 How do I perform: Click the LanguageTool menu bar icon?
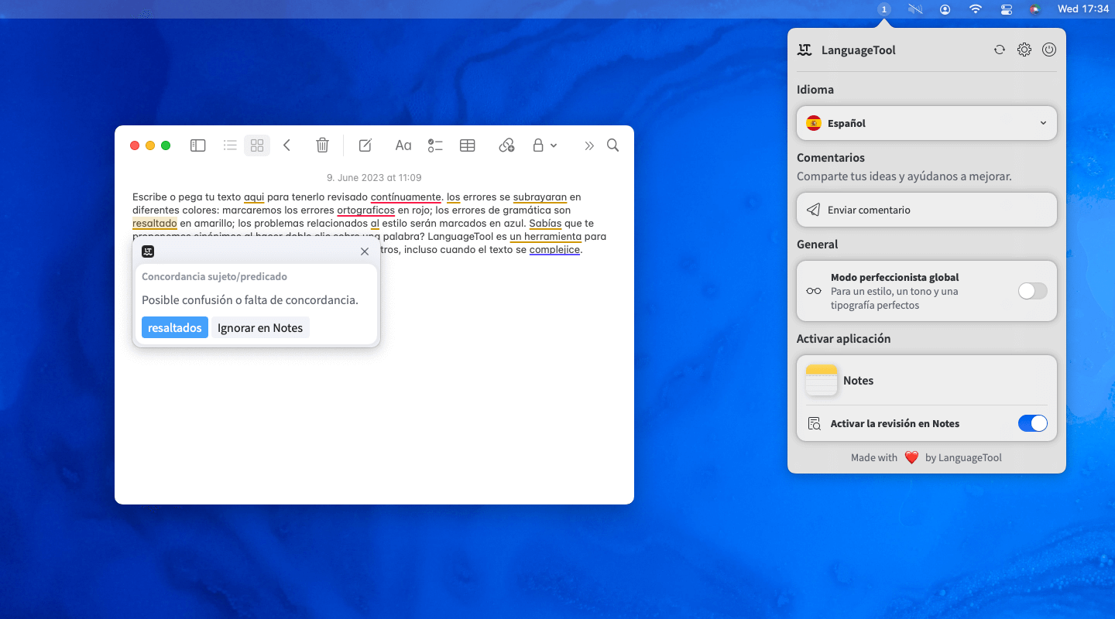884,9
